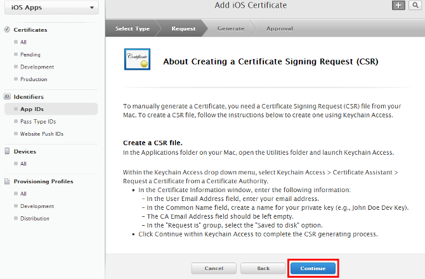The image size is (425, 279).
Task: Click the 'CA Email Address field' instruction line
Action: point(218,216)
